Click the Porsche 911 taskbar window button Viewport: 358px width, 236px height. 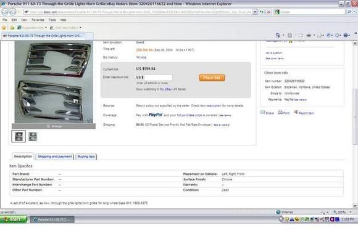52,219
